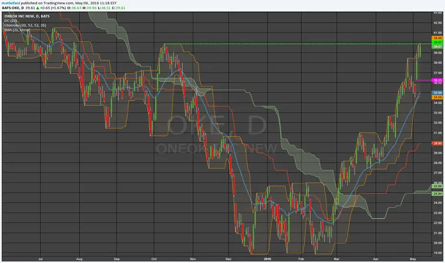Viewport: 445px width, 263px height.
Task: Click the May label on time axis
Action: coord(413,259)
